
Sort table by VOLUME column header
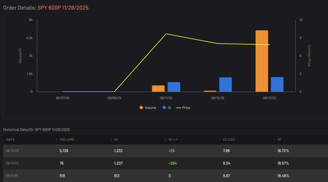click(67, 140)
